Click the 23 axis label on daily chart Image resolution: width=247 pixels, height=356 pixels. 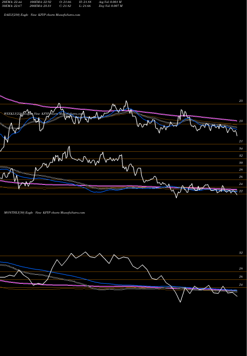tap(241, 121)
